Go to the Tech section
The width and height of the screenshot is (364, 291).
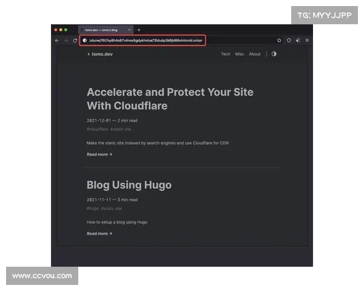(x=226, y=54)
